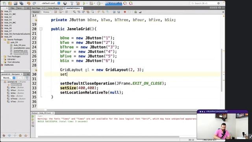
Task: Select the aula_09 package node
Action: click(x=14, y=42)
